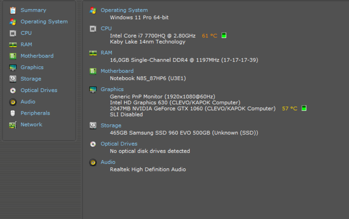Click No optical disk drives detected text
349x219 pixels.
(x=150, y=151)
